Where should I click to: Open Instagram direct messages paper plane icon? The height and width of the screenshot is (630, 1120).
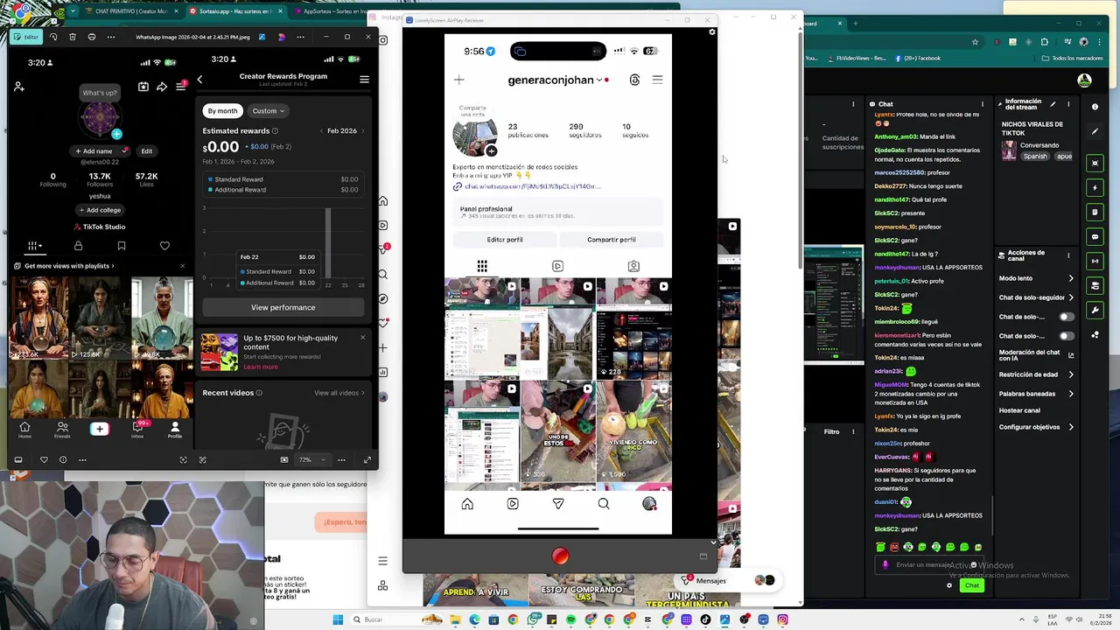tap(558, 504)
